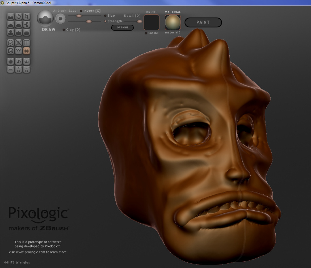
Task: Click the empty BRUSH texture box
Action: coord(152,22)
